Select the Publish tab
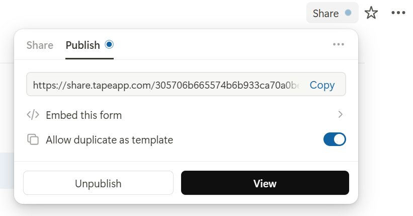This screenshot has width=413, height=216. click(83, 45)
